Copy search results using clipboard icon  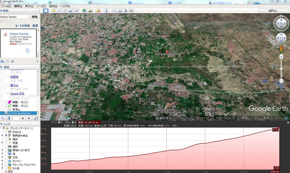click(8, 61)
